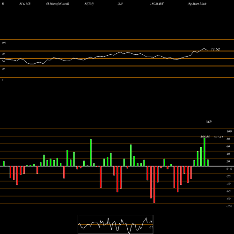Click the 80 label on MR axis
This screenshot has height=234, width=234.
coord(228,139)
